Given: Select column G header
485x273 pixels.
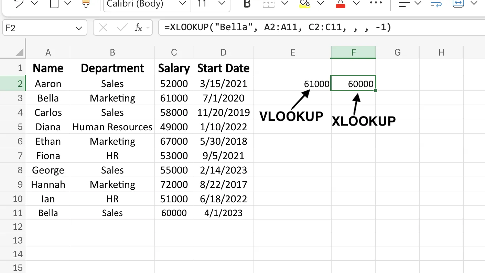Looking at the screenshot, I should (x=398, y=52).
